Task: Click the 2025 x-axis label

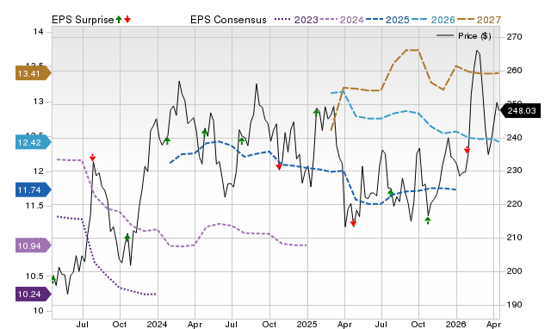Action: (306, 324)
